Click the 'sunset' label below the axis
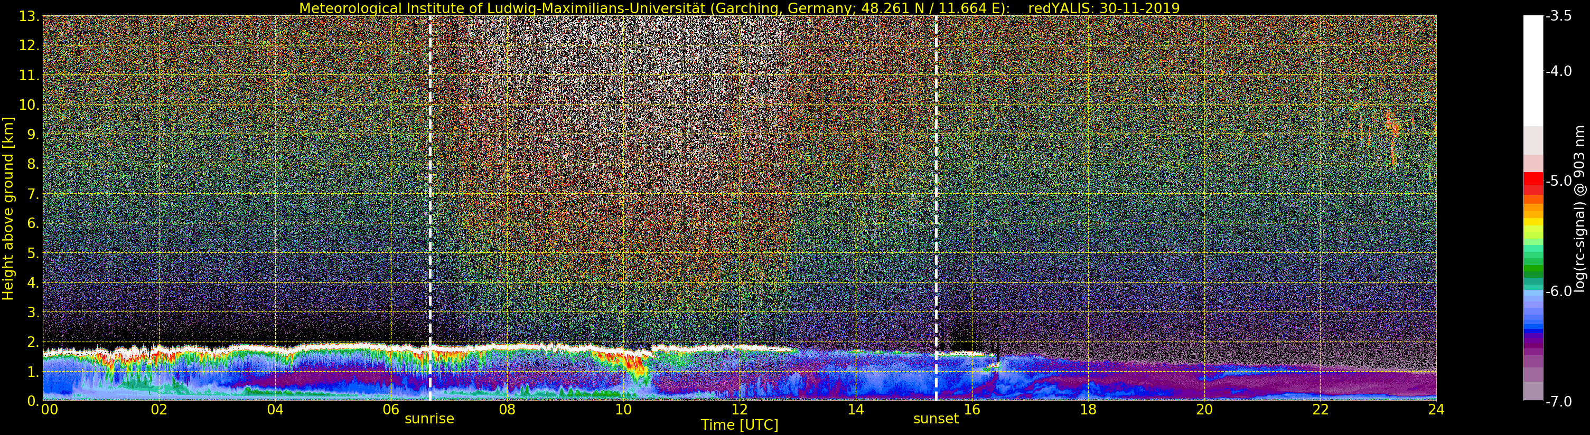The height and width of the screenshot is (435, 1590). tap(936, 419)
